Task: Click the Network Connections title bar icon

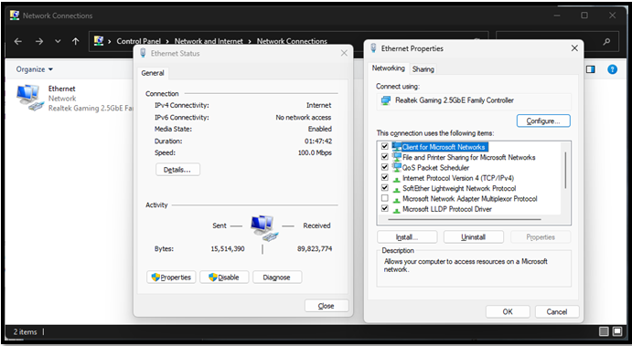Action: (15, 16)
